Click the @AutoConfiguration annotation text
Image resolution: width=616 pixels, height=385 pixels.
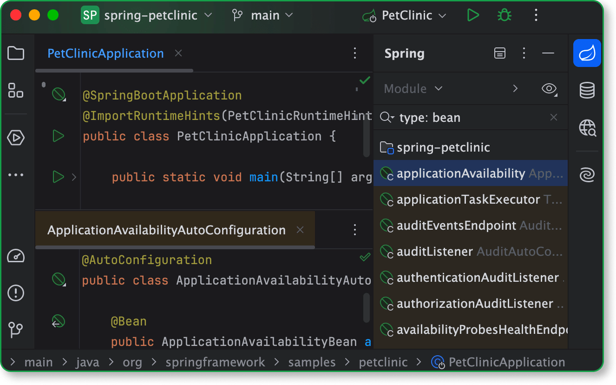coord(147,259)
